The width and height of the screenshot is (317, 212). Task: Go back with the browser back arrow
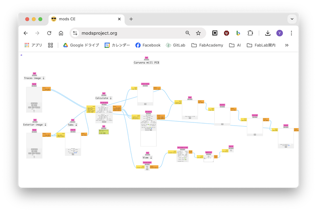26,33
